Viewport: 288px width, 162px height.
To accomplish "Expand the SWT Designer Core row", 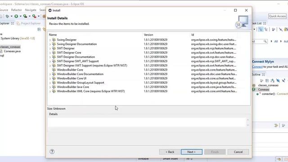I will (x=50, y=53).
